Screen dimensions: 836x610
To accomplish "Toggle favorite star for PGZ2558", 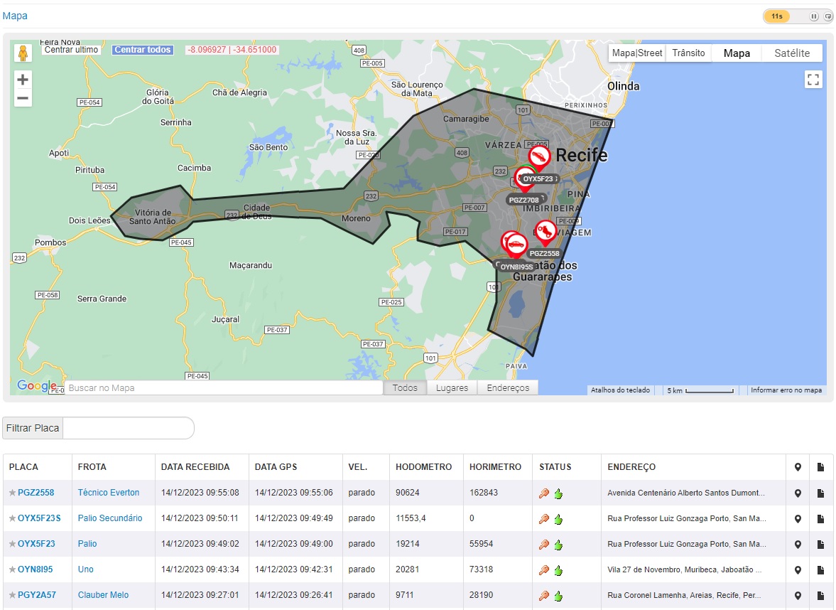I will [12, 493].
